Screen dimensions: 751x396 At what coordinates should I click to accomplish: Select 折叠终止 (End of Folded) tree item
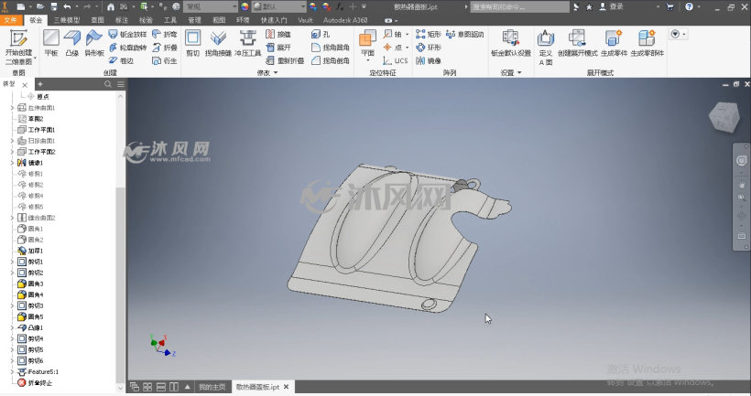pos(35,382)
